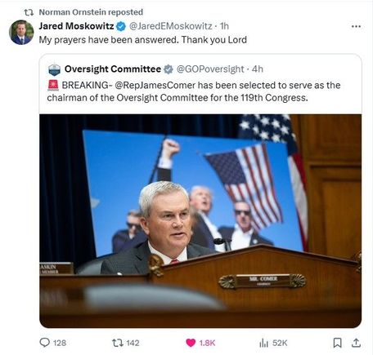
Task: Click the repost indicator icon above post
Action: point(29,12)
